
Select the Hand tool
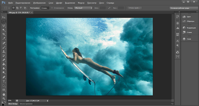(x=4, y=94)
